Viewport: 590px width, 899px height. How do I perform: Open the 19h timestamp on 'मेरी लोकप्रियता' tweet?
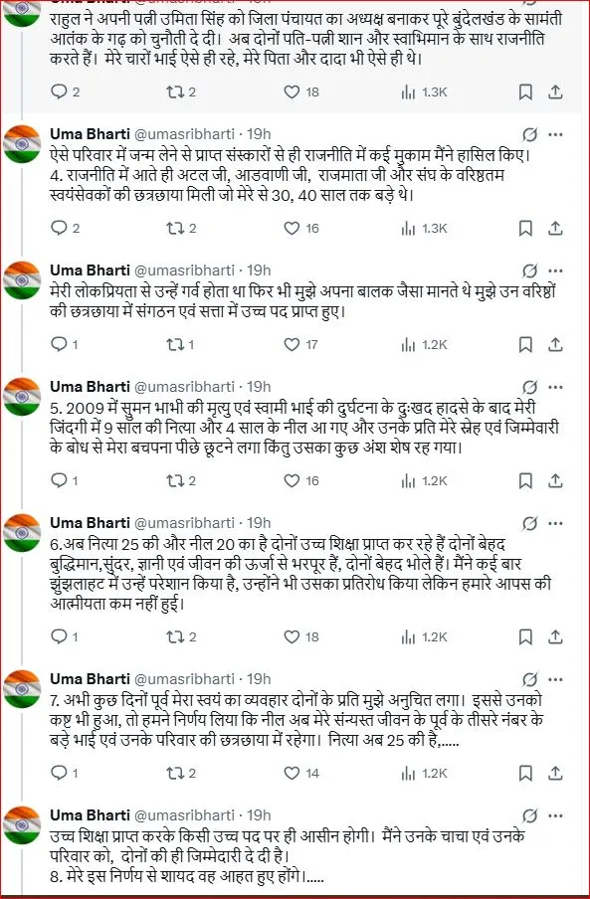[x=259, y=270]
